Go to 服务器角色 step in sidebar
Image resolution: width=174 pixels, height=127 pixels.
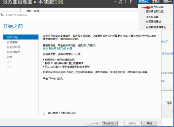coord(13,52)
